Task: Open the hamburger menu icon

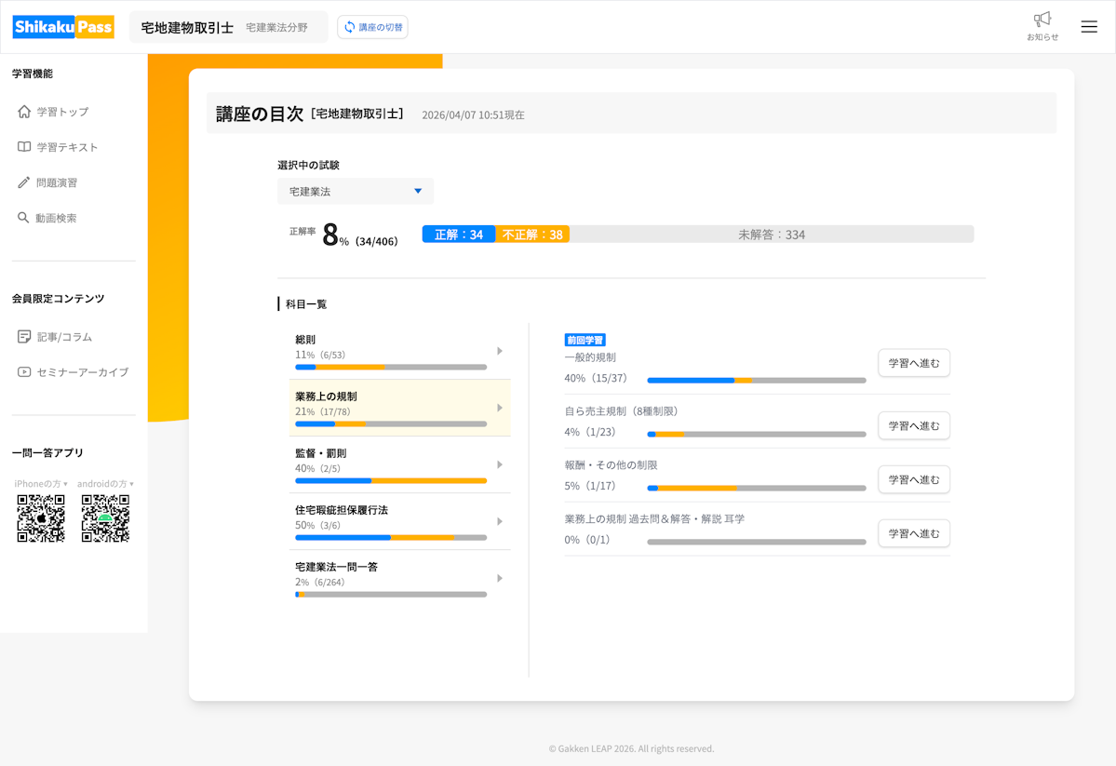Action: pyautogui.click(x=1089, y=27)
